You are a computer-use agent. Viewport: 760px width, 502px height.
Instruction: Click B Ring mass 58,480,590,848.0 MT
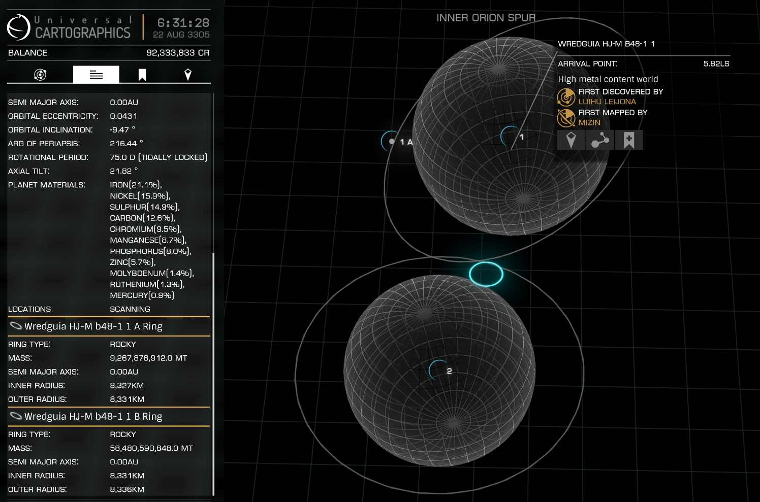pos(151,448)
